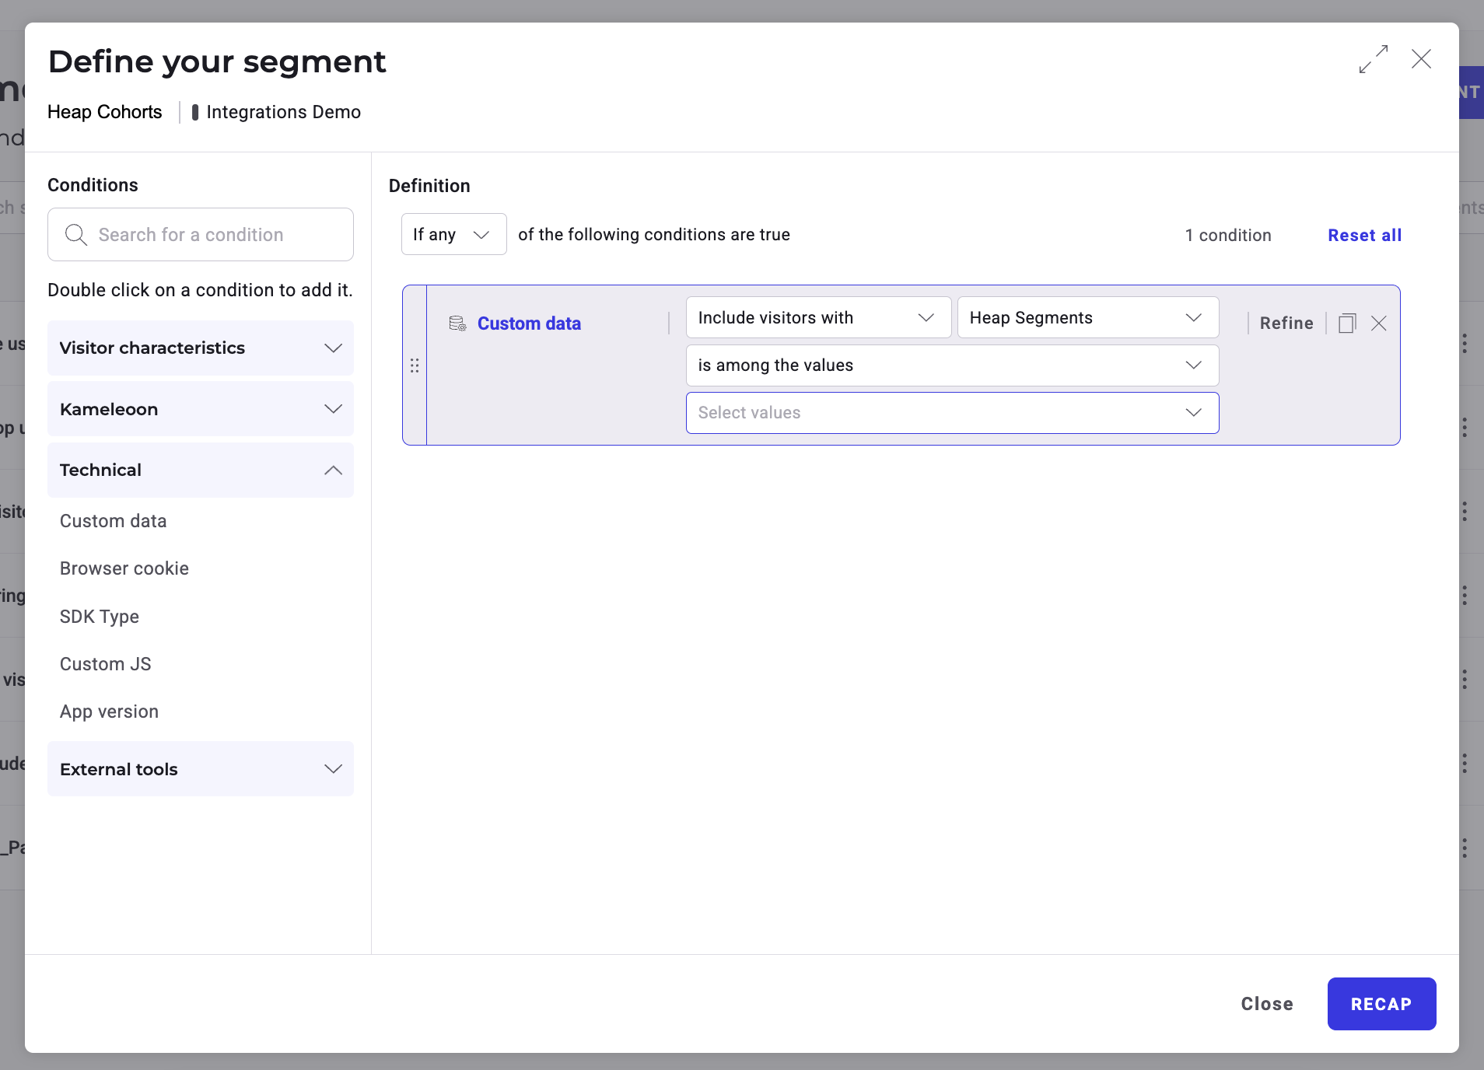
Task: Open the If any dropdown
Action: [453, 234]
